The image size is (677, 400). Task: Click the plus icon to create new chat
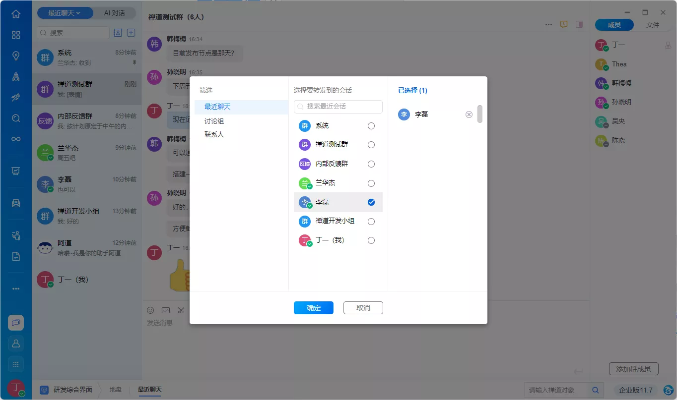pos(131,32)
